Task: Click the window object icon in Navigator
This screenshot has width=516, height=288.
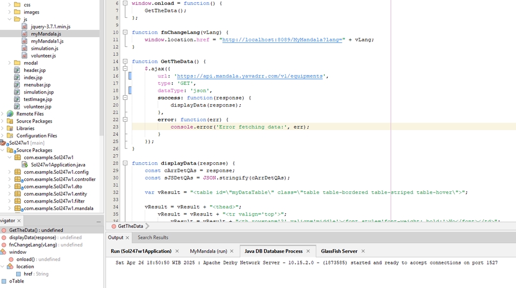Action: click(x=3, y=252)
